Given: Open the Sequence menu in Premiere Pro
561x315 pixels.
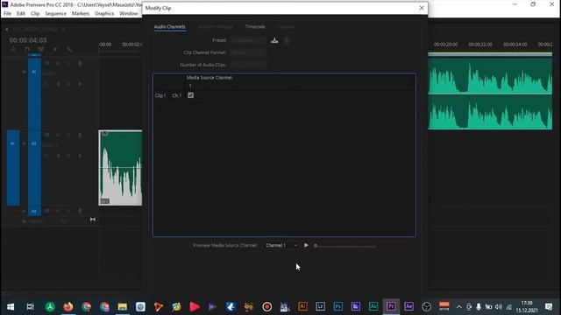Looking at the screenshot, I should click(x=55, y=14).
